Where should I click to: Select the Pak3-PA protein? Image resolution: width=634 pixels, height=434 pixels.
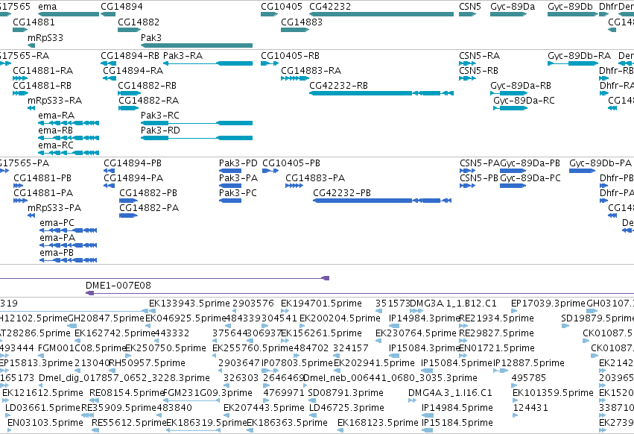[x=230, y=186]
